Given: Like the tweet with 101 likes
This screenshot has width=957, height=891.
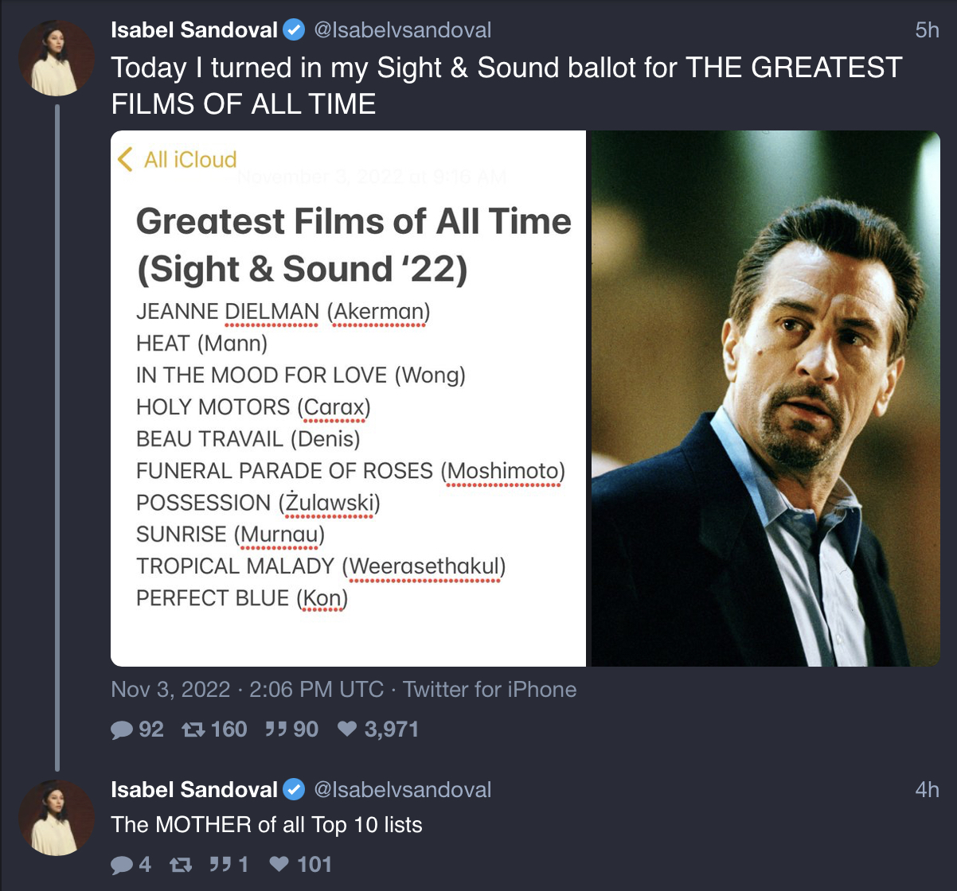Looking at the screenshot, I should click(279, 865).
